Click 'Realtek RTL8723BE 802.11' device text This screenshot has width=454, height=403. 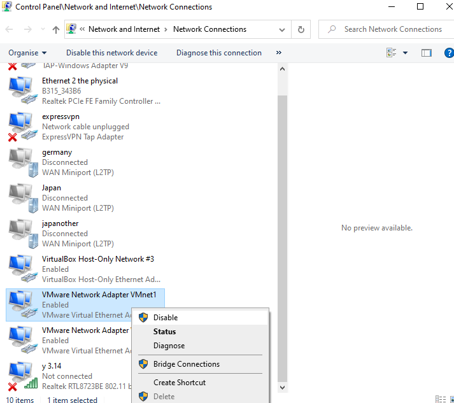87,386
